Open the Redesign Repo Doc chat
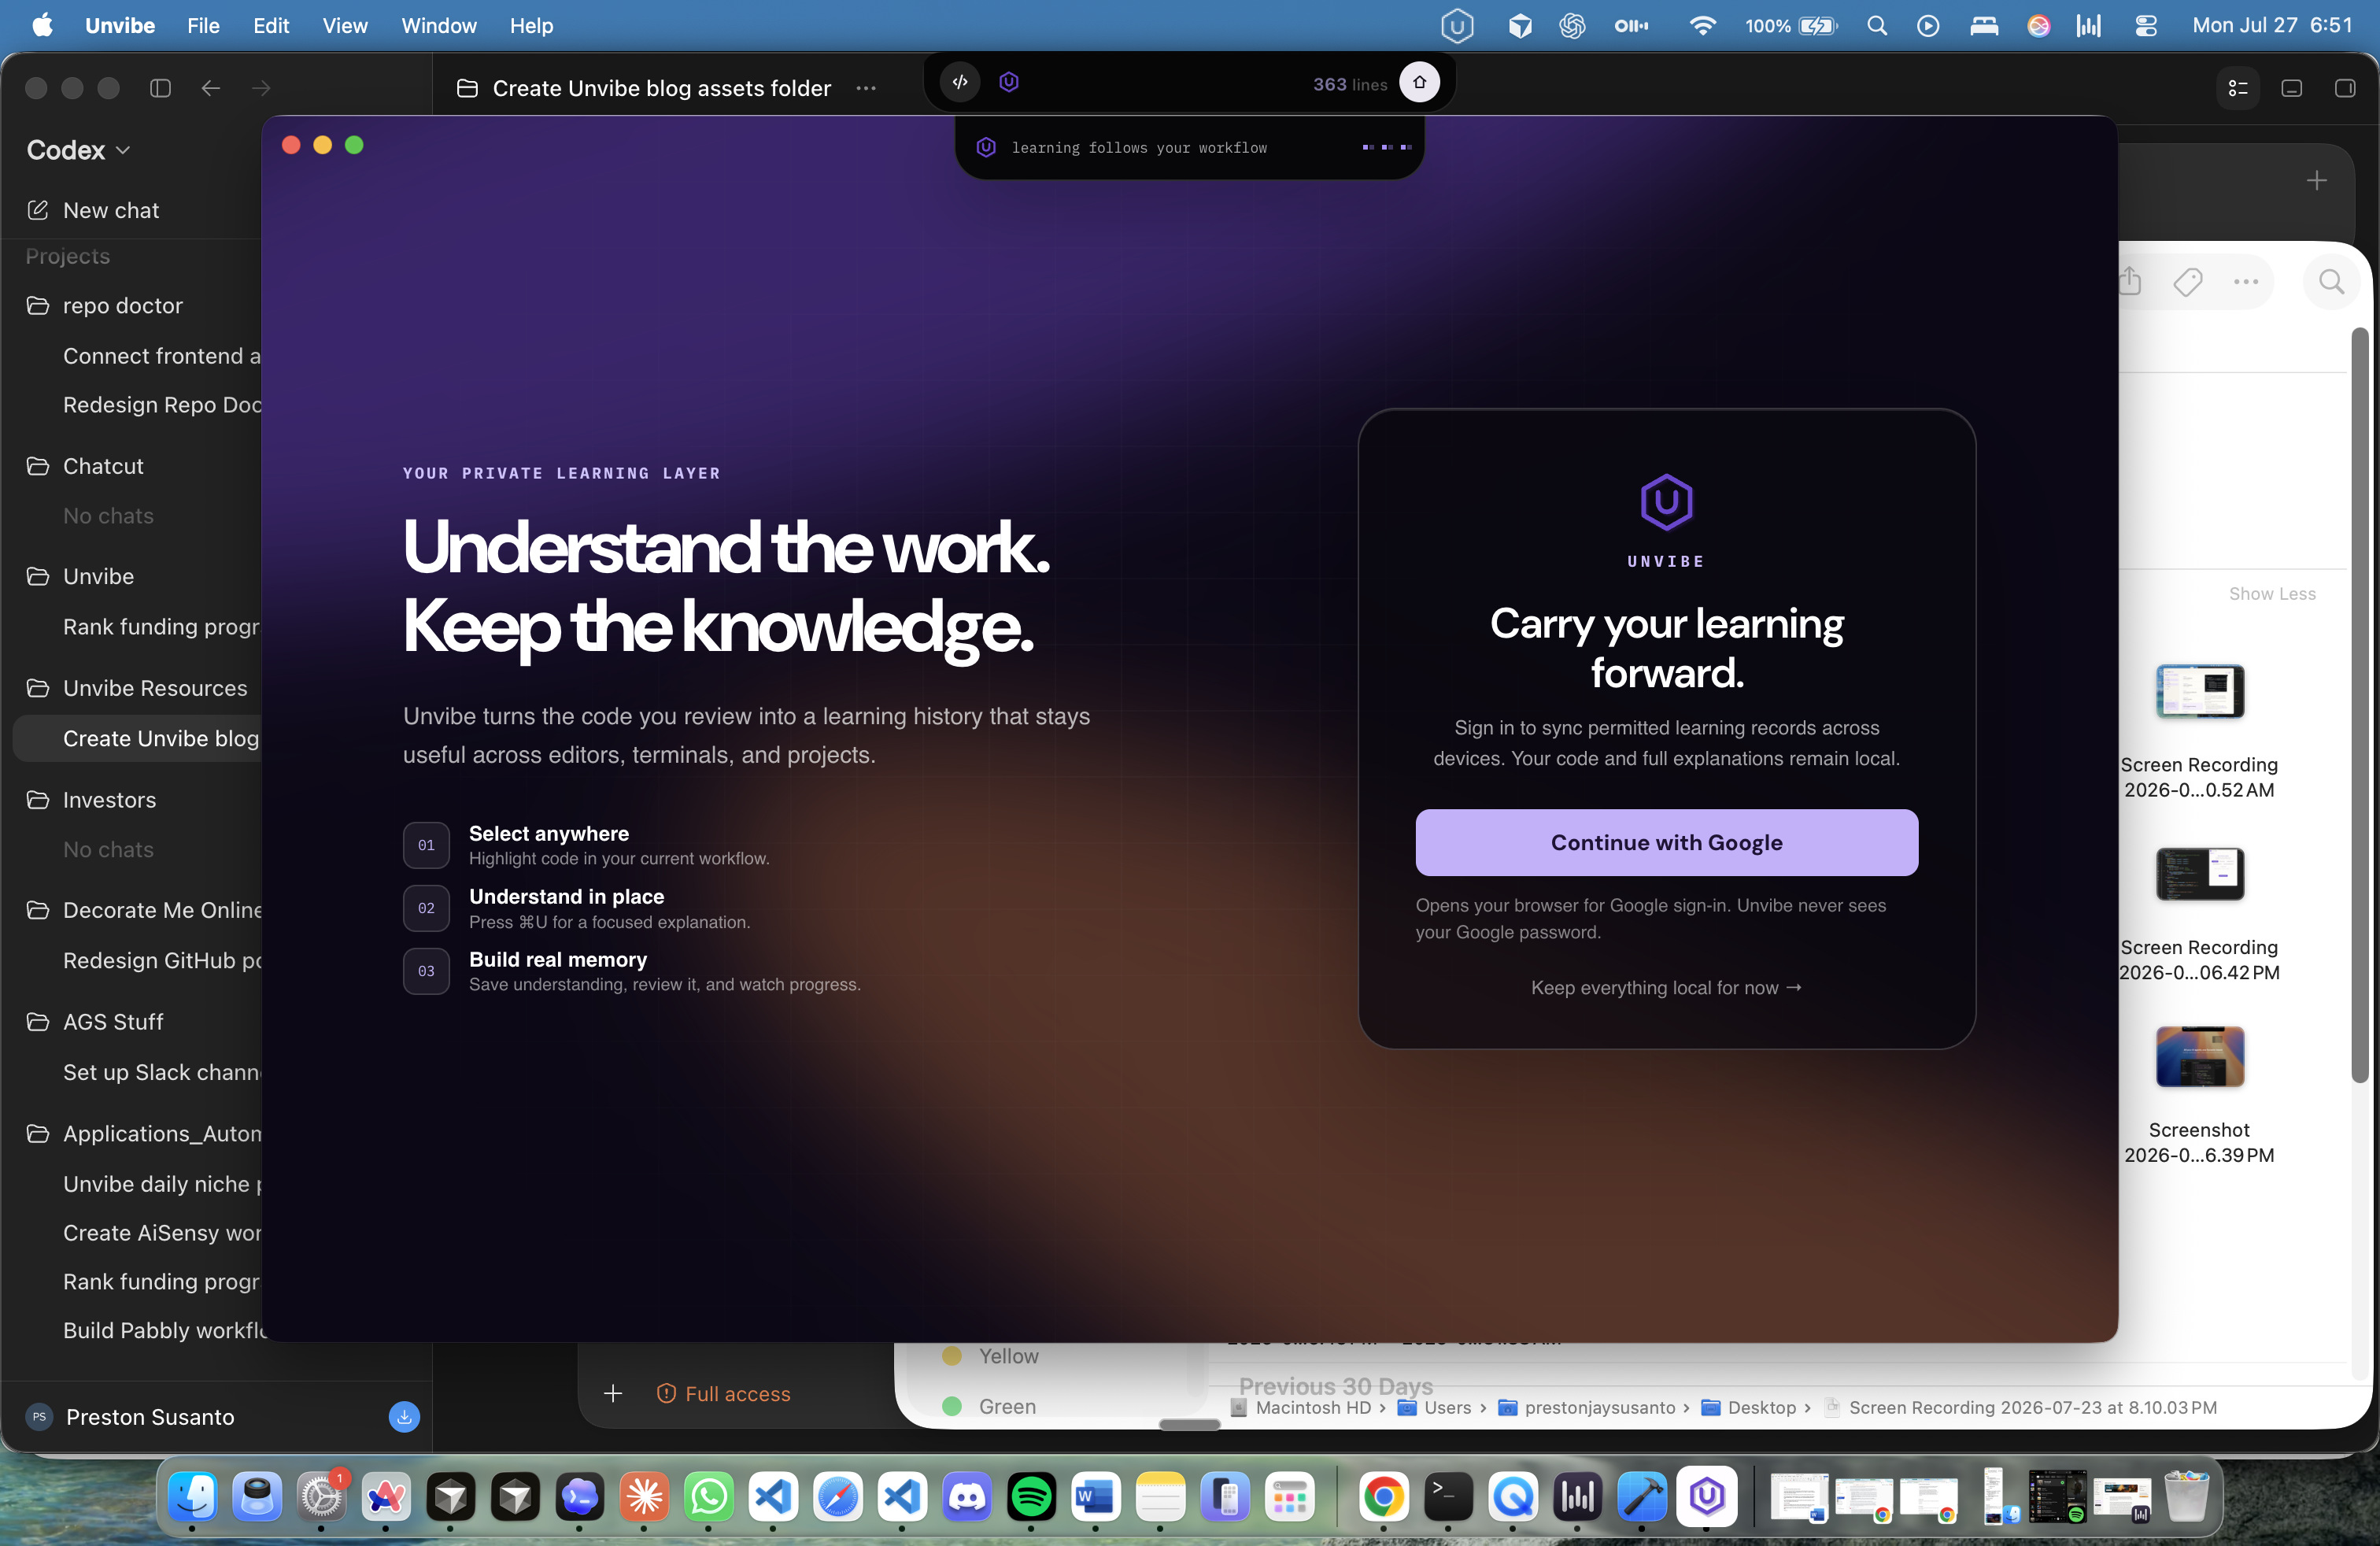This screenshot has height=1546, width=2380. pos(162,405)
